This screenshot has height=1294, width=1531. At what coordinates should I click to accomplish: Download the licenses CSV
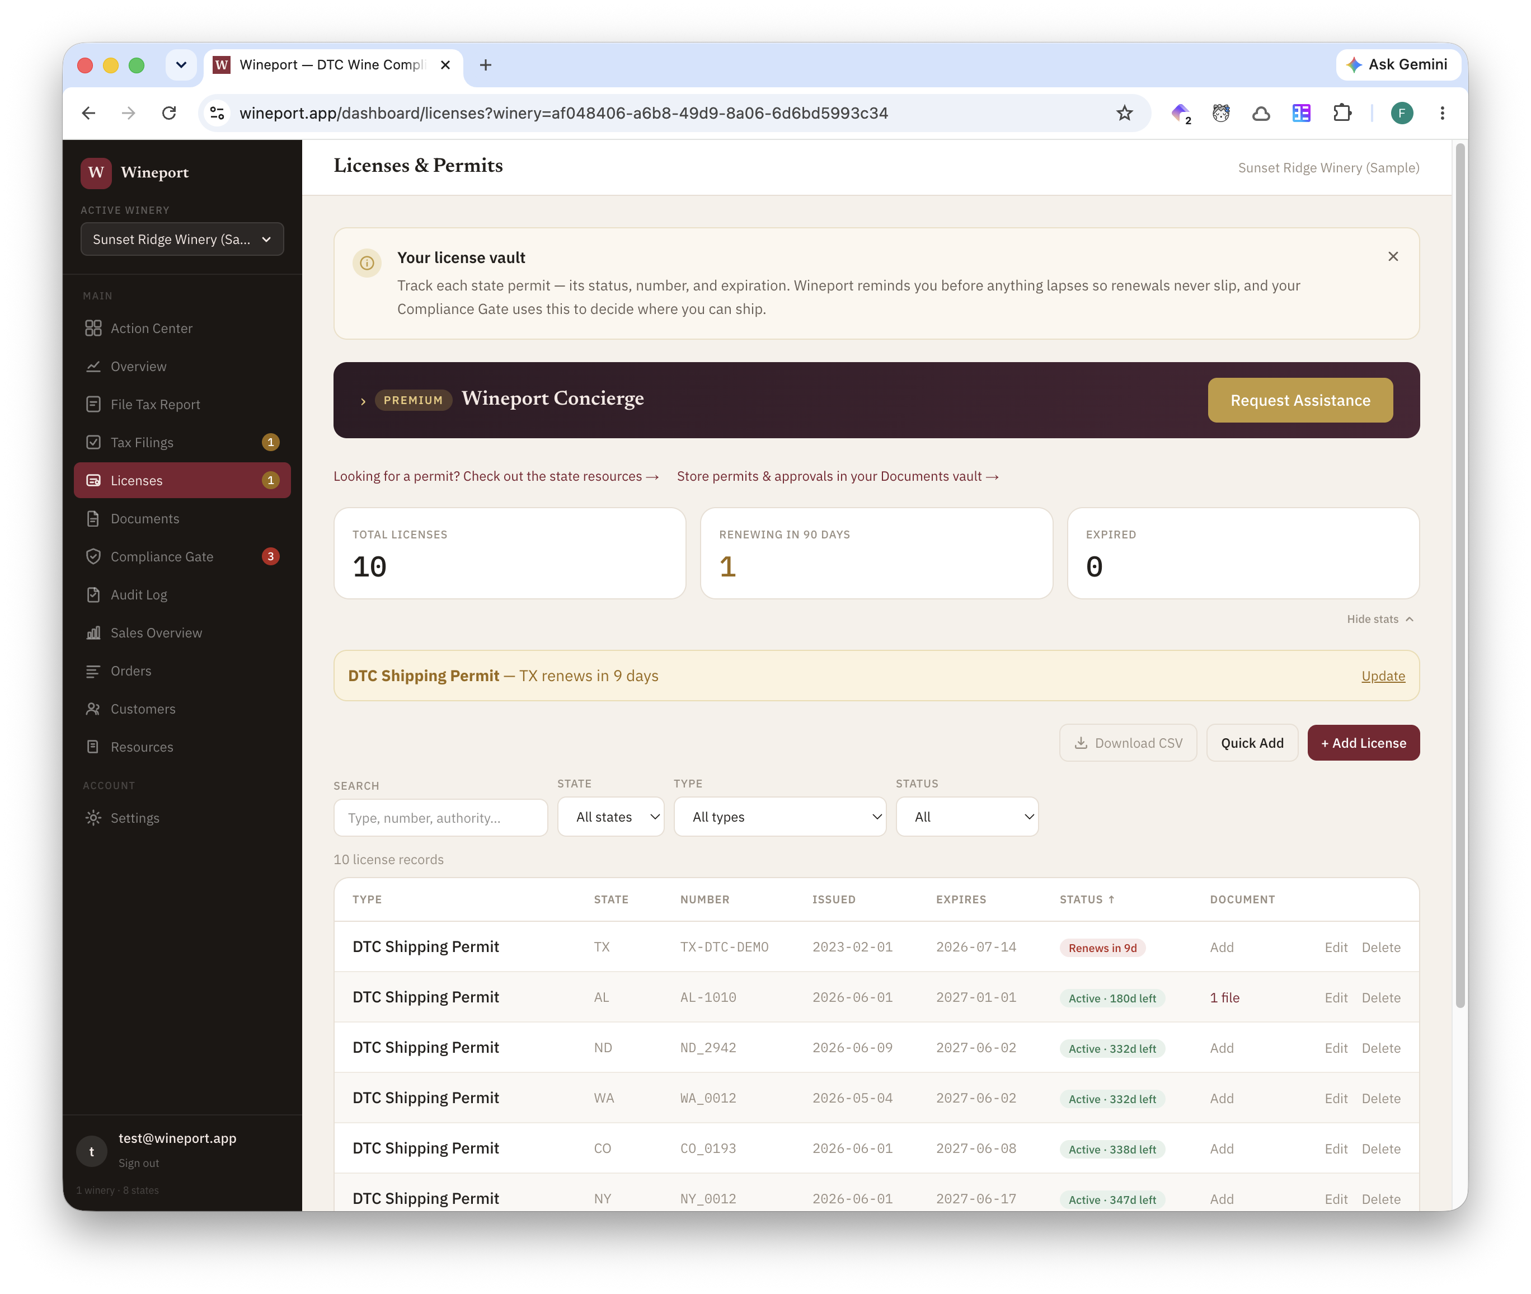[x=1128, y=743]
